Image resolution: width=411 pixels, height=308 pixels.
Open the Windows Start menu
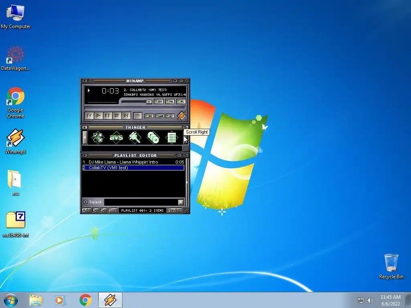[11, 300]
